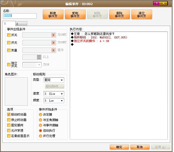Click the 复制事件页 button
Viewport: 174px width, 152px height.
(x=75, y=15)
